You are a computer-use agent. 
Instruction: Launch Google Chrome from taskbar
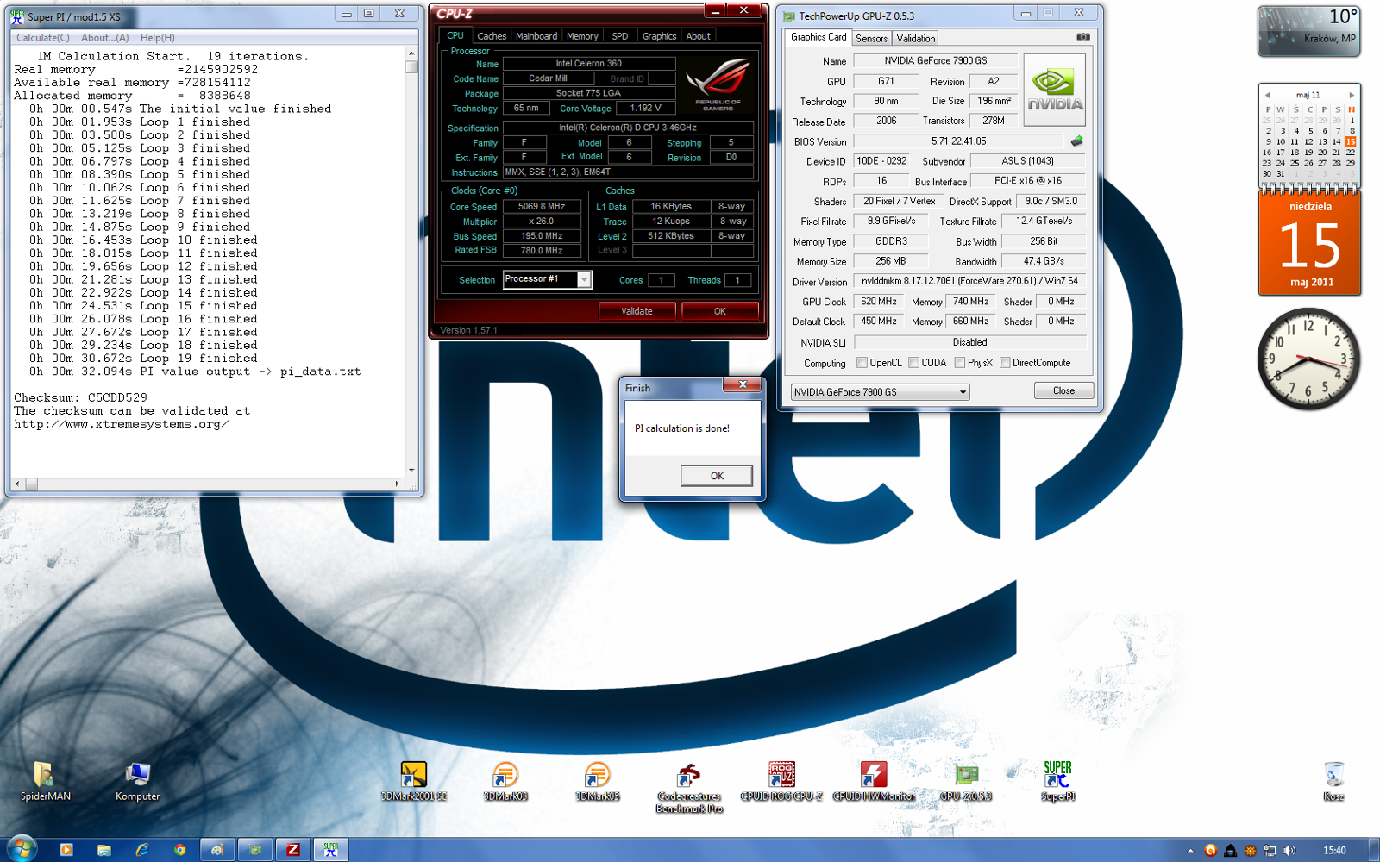coord(179,850)
